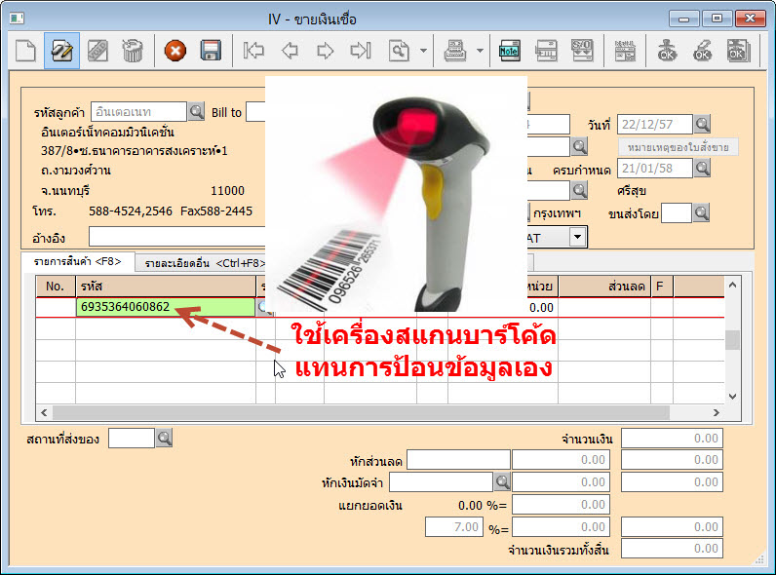This screenshot has width=776, height=575.
Task: Click the product code cell 6935364060862
Action: [166, 307]
